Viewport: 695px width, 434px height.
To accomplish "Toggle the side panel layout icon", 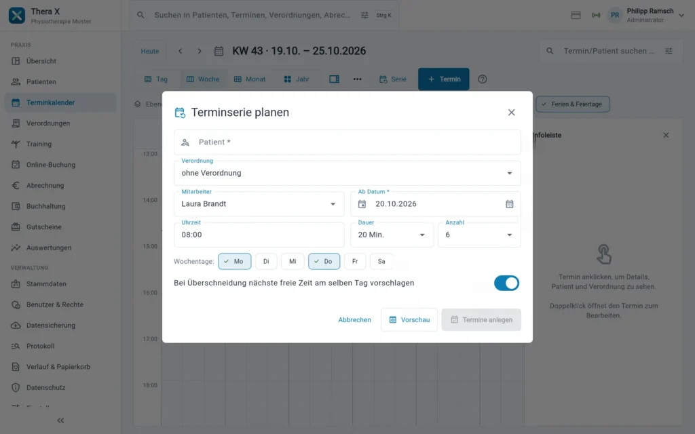I will pyautogui.click(x=334, y=79).
